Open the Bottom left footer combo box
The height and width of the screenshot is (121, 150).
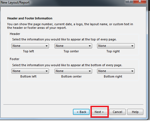pyautogui.click(x=30, y=71)
